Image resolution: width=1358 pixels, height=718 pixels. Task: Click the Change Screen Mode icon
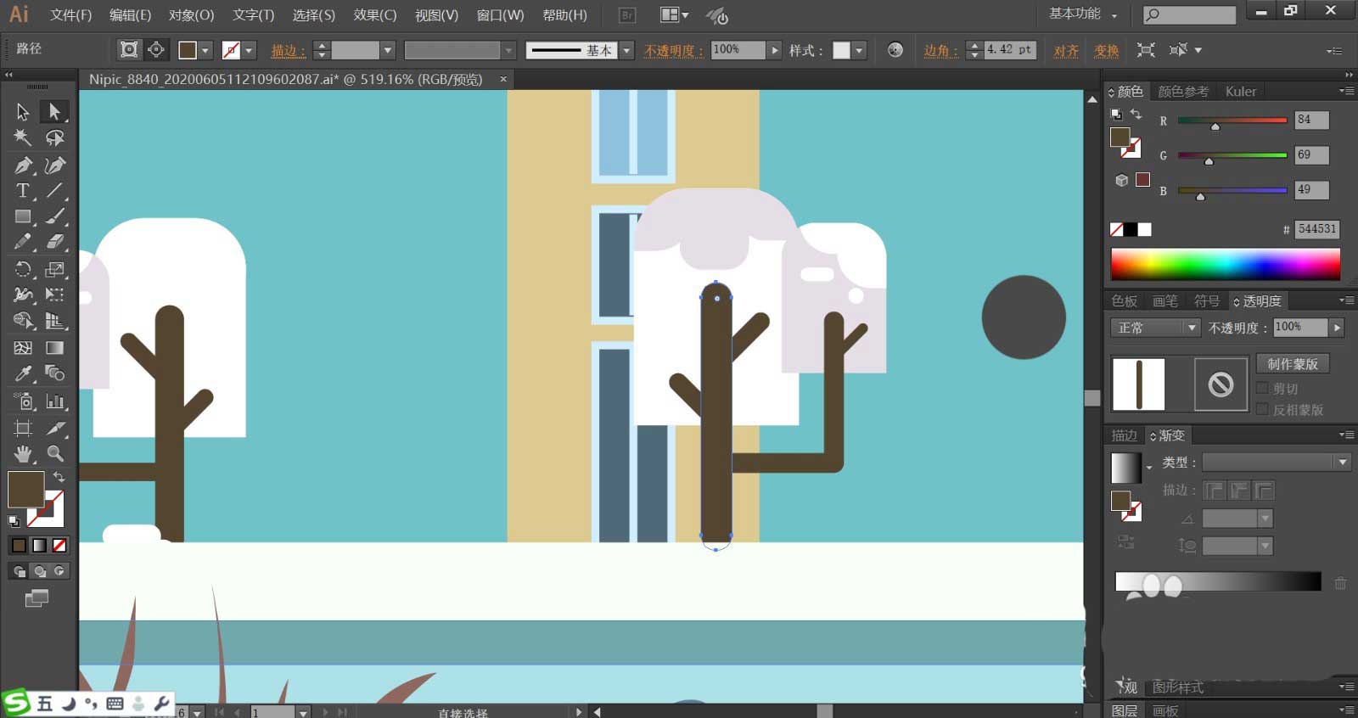[36, 598]
